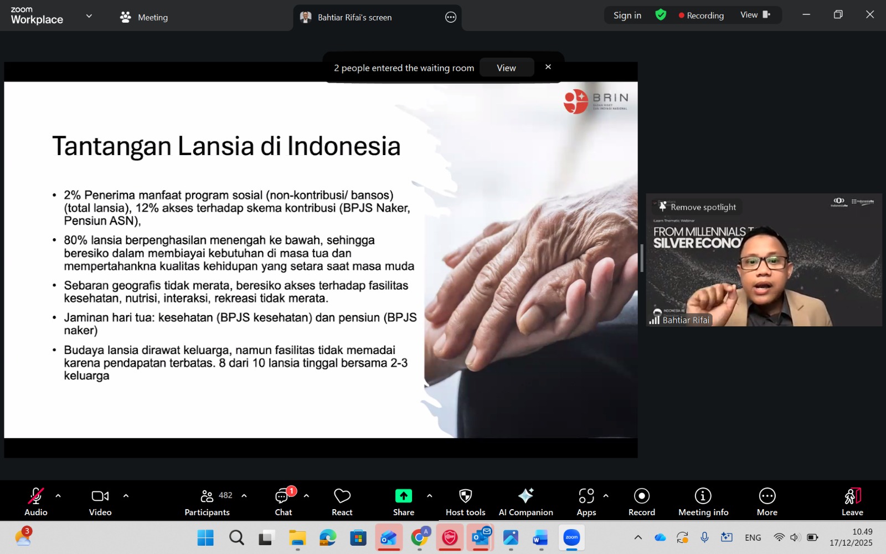Open Host tools shield icon
Image resolution: width=886 pixels, height=554 pixels.
click(465, 496)
